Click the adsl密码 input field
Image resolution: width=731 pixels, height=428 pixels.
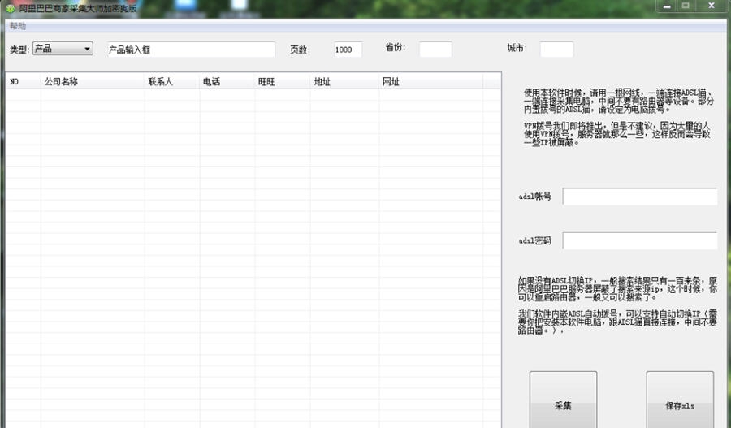640,240
